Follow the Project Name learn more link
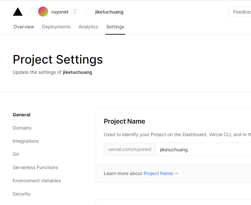Image resolution: width=251 pixels, height=205 pixels. 161,173
